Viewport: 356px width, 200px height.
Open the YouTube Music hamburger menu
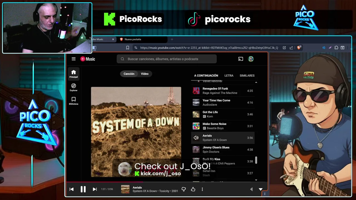click(x=73, y=59)
